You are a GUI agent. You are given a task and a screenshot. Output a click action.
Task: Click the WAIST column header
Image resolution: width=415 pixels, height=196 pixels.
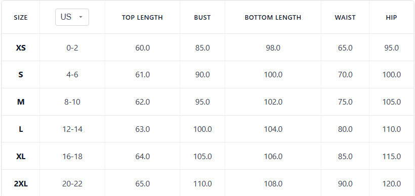(345, 18)
